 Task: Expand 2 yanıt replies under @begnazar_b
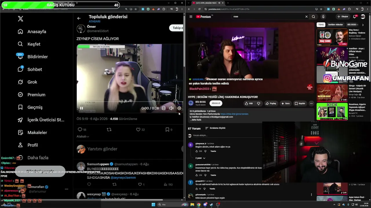[x=200, y=158]
